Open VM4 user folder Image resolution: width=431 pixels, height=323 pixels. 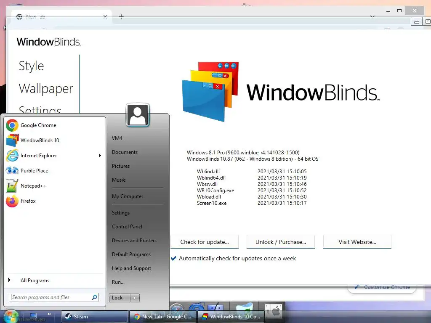pos(117,138)
